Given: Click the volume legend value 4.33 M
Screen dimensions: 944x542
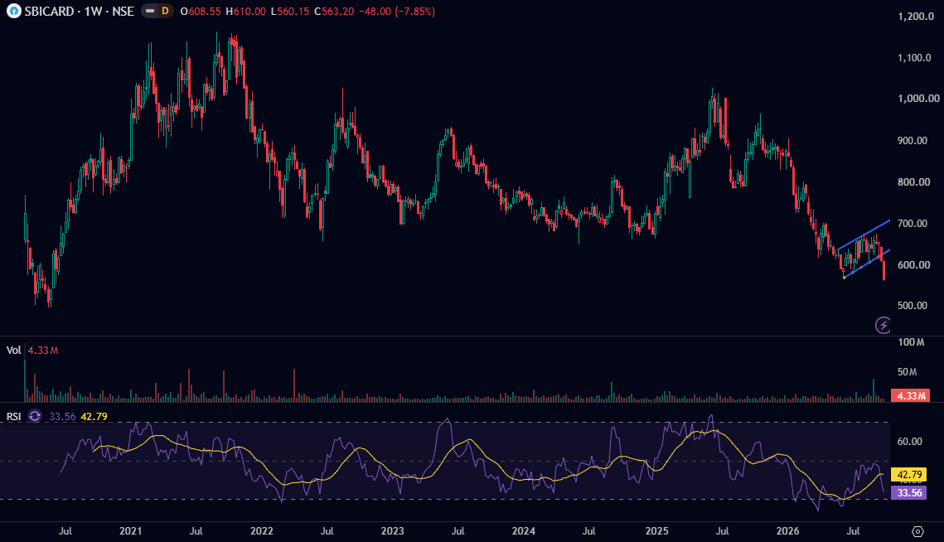Looking at the screenshot, I should point(43,350).
